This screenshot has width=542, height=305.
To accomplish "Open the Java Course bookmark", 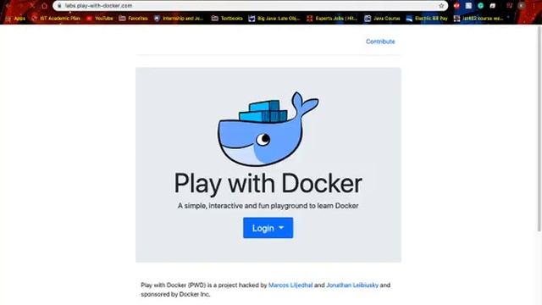I will (x=382, y=19).
